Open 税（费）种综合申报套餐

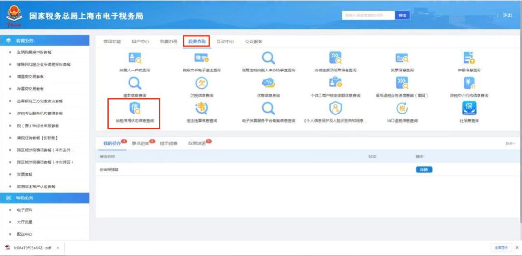(38, 126)
